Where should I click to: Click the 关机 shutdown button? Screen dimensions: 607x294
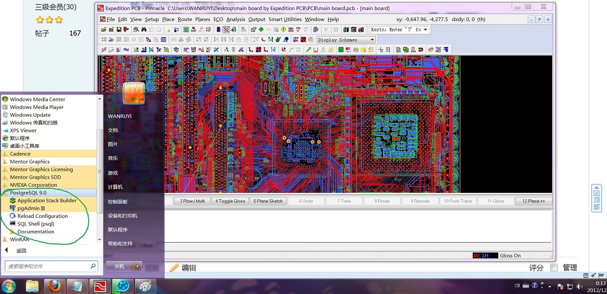coord(120,266)
